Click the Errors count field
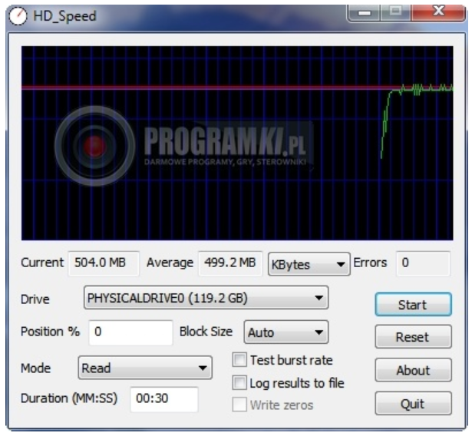472x436 pixels. [424, 263]
